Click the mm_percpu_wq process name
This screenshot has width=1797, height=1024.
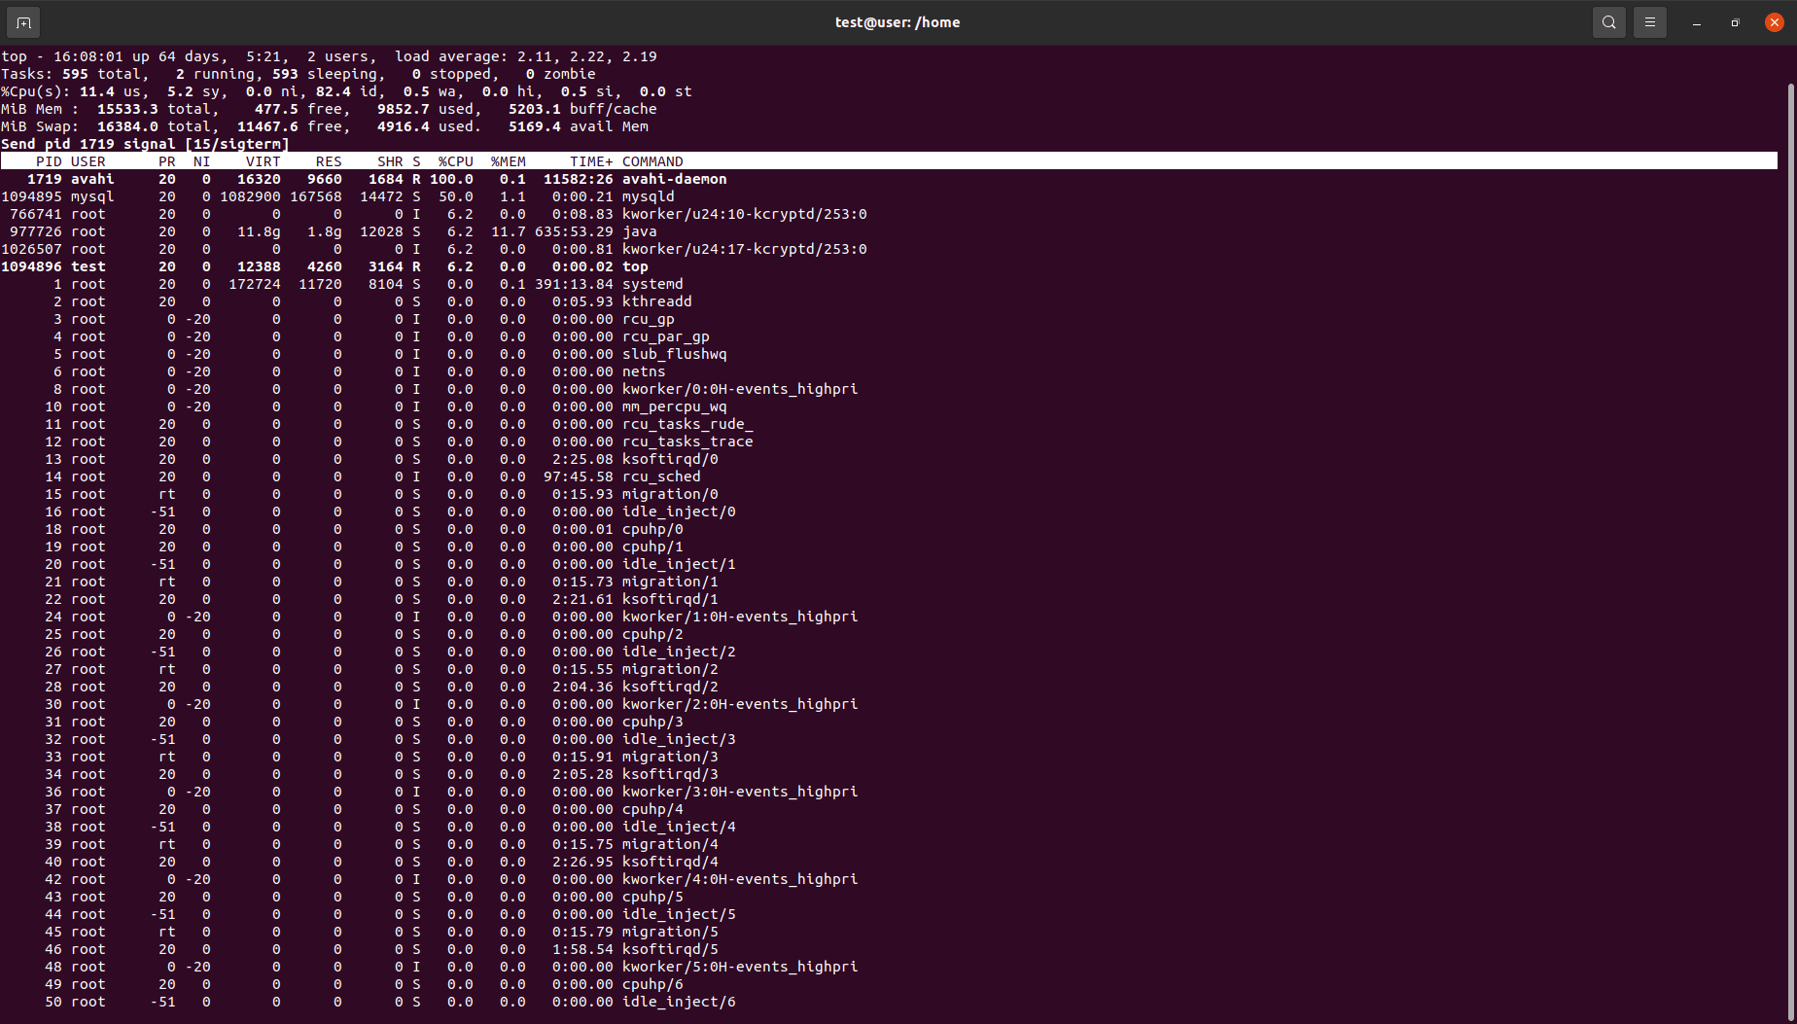click(x=675, y=406)
